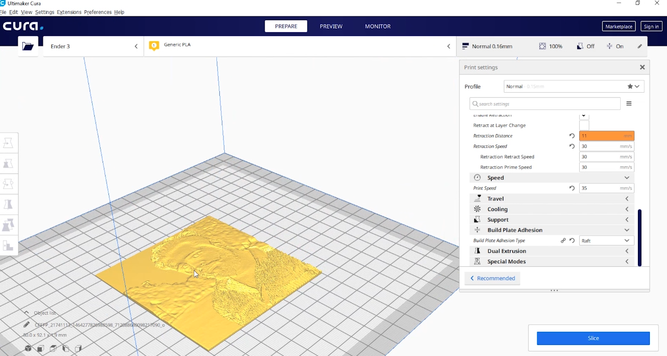Collapse the Object list
Image resolution: width=667 pixels, height=356 pixels.
(x=27, y=313)
